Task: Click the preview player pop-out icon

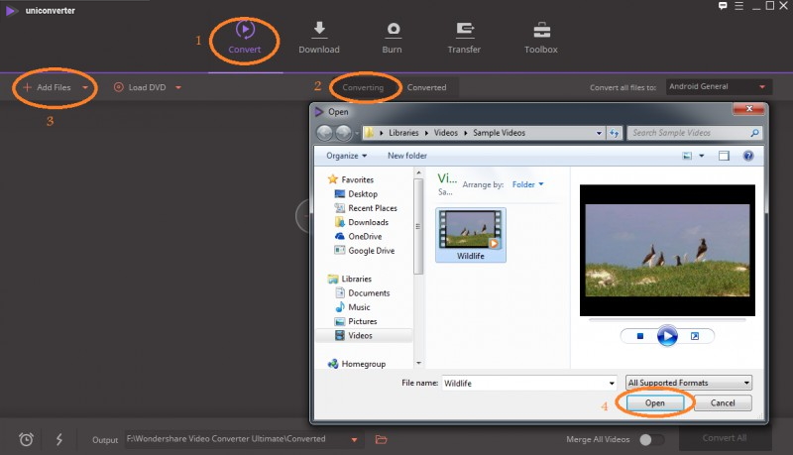Action: pyautogui.click(x=695, y=336)
